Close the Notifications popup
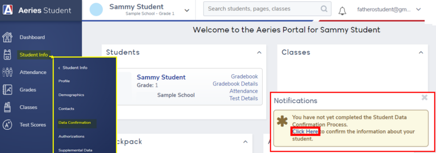The width and height of the screenshot is (436, 153). click(x=424, y=98)
